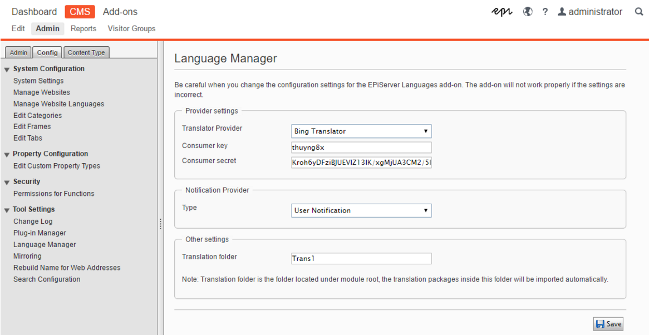This screenshot has height=335, width=649.
Task: Click the administrator user icon
Action: [562, 12]
